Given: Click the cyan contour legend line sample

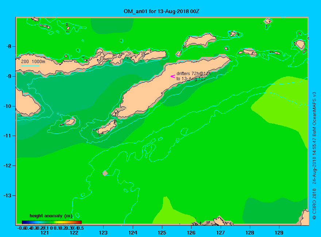Looking at the screenshot, I should (x=30, y=66).
